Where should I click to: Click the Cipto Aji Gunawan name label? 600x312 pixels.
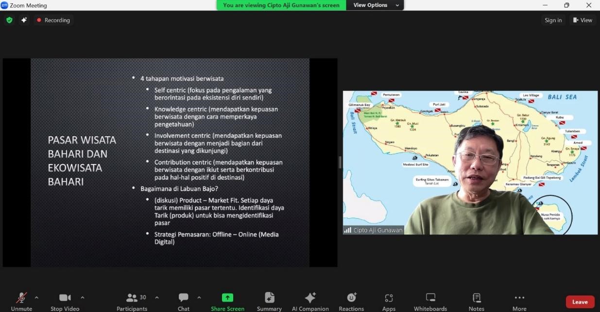click(374, 230)
